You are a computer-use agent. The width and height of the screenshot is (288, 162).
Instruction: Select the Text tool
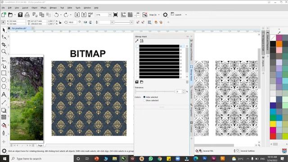pos(4,94)
